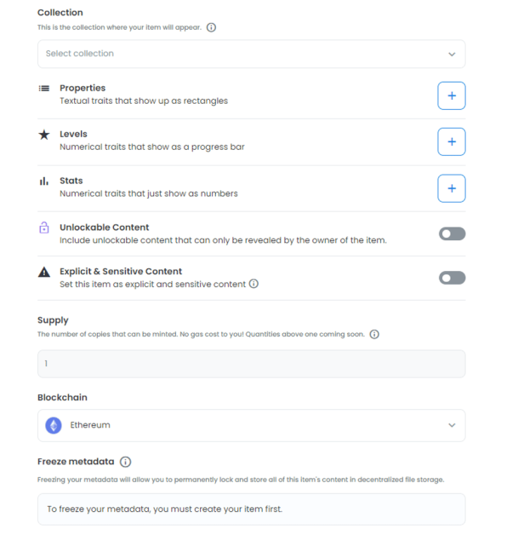Click the Stats bar chart icon
The width and height of the screenshot is (518, 535).
(44, 181)
